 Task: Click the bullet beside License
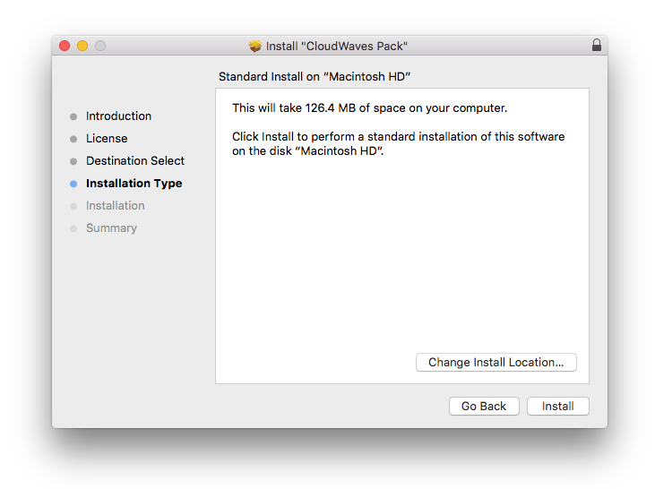pyautogui.click(x=73, y=139)
